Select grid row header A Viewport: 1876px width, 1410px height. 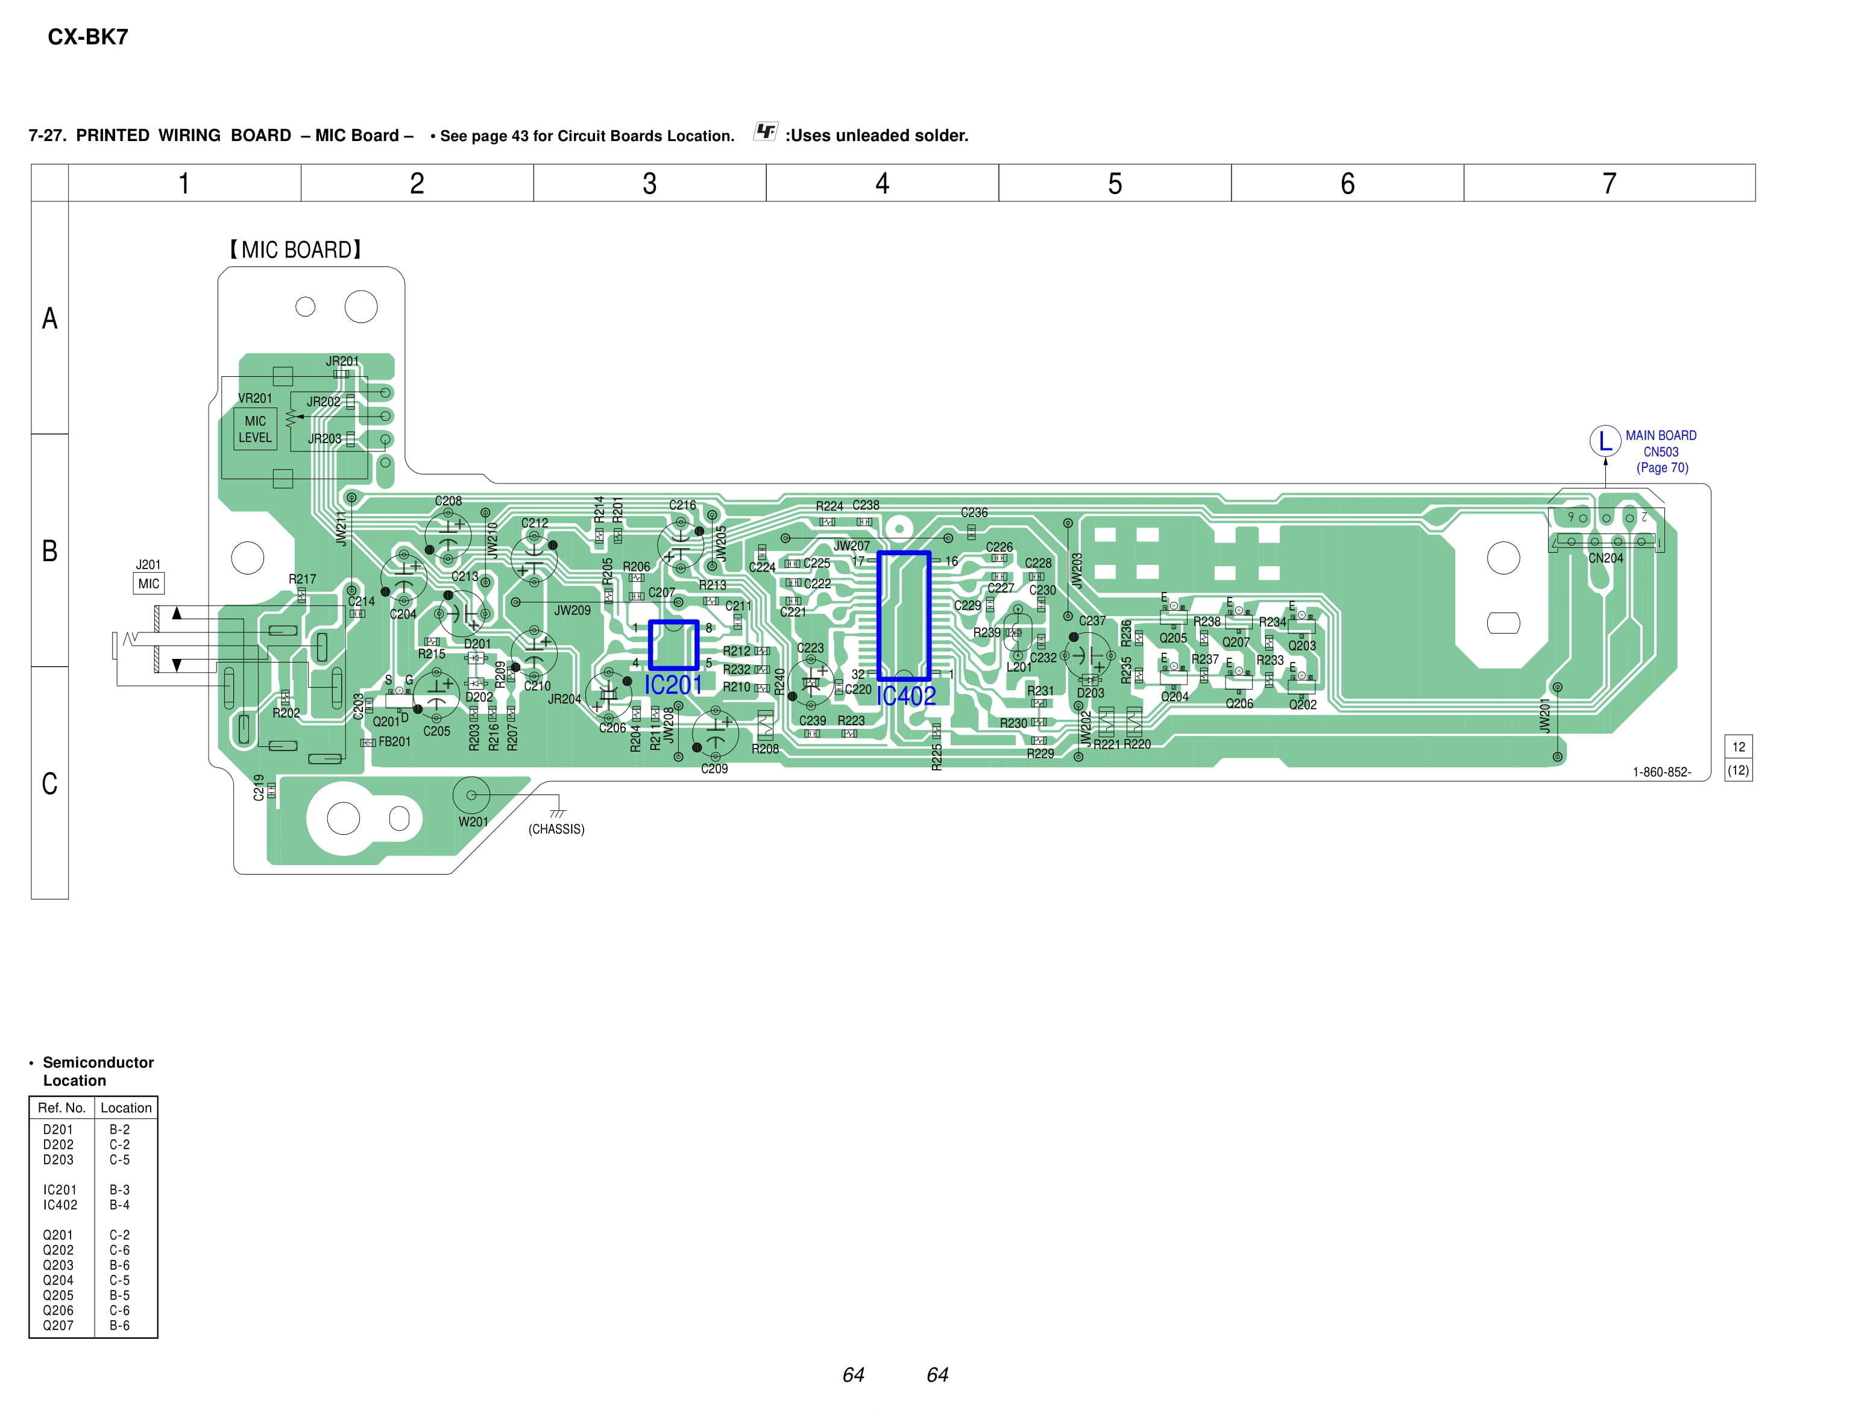[50, 318]
